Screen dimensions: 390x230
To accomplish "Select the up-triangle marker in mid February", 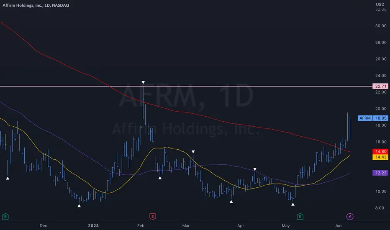I will 160,178.
